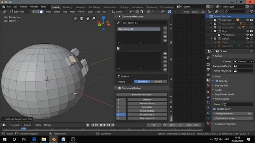This screenshot has width=255, height=143.
Task: Switch to the Modeling workspace tab
Action: (x=67, y=7)
